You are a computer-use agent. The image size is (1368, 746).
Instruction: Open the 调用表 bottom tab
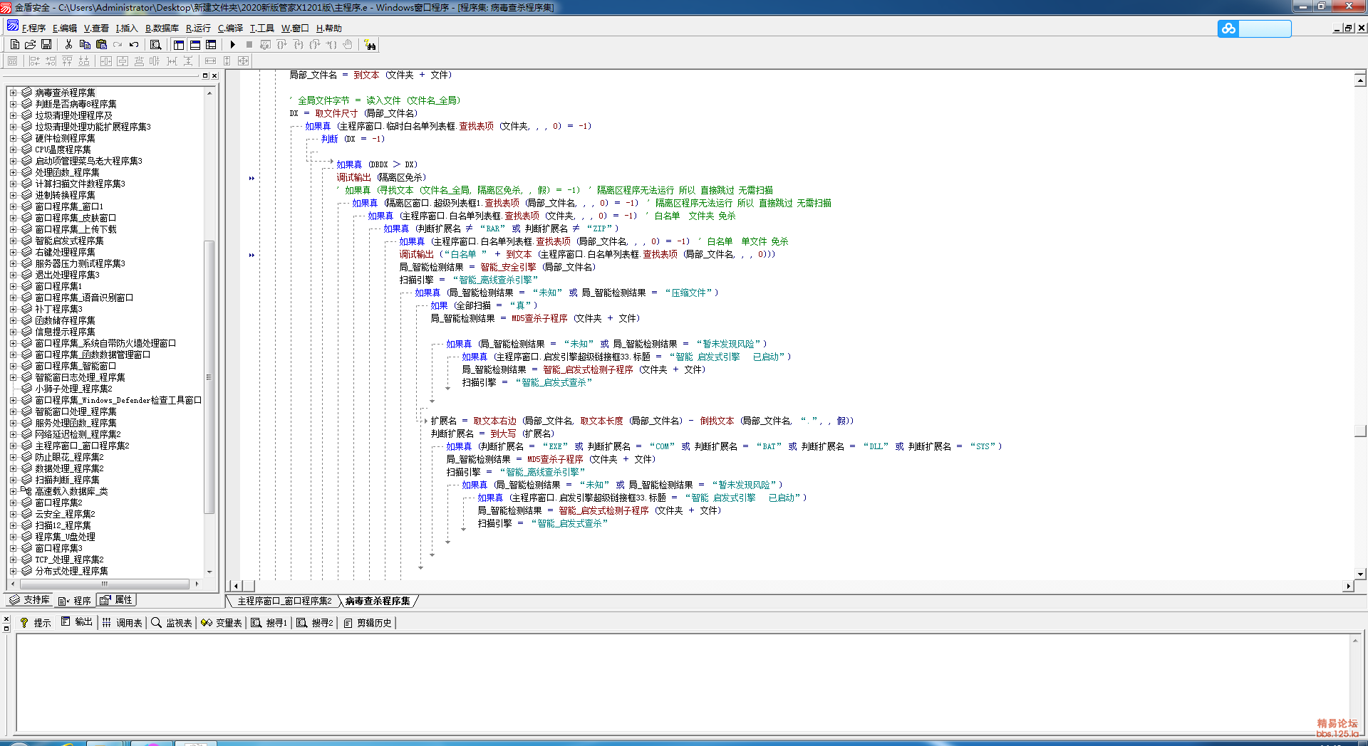(x=122, y=623)
